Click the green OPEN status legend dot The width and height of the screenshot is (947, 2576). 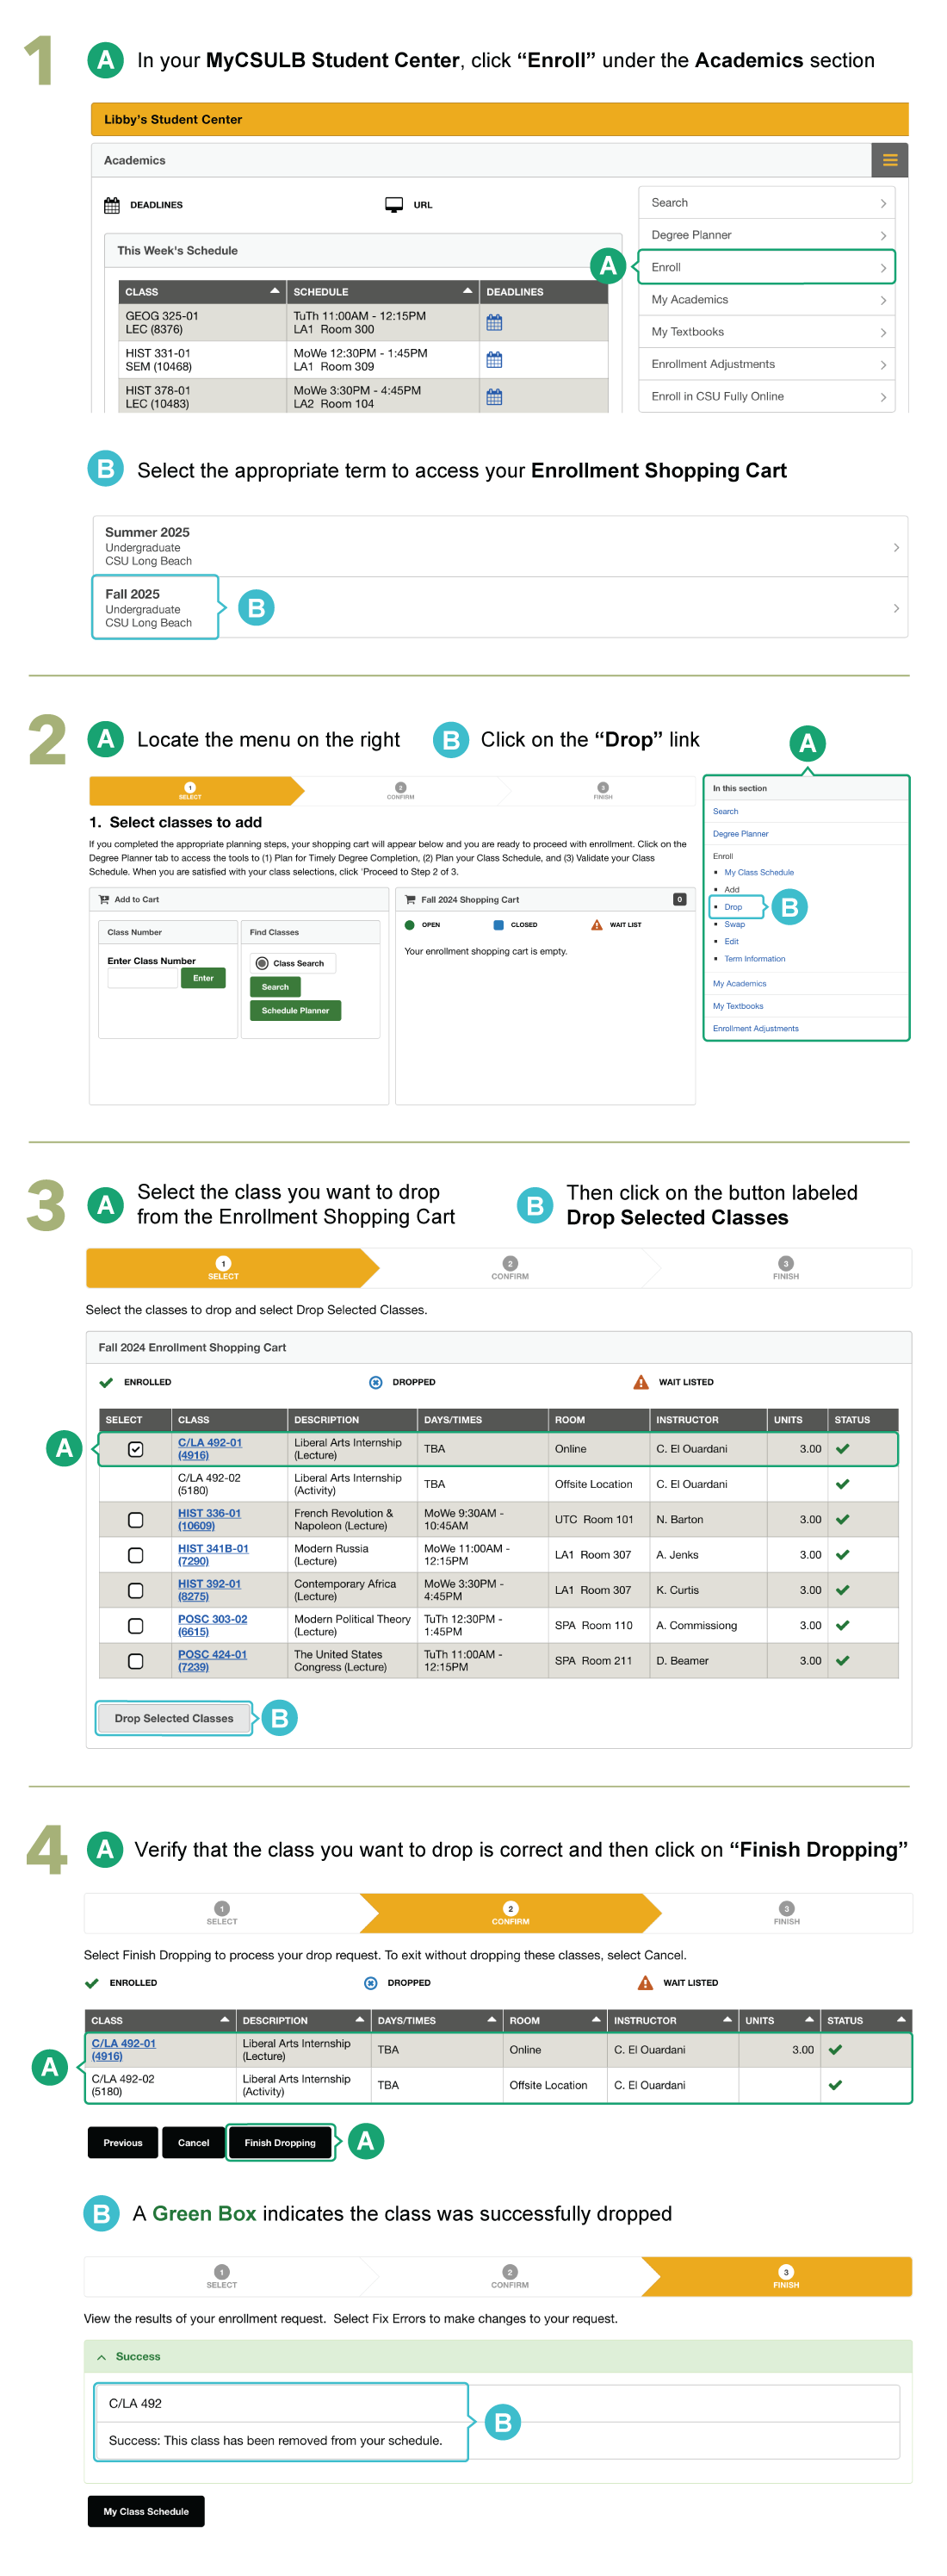(410, 925)
